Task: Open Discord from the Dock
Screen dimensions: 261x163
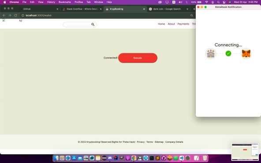Action: [x=110, y=158]
